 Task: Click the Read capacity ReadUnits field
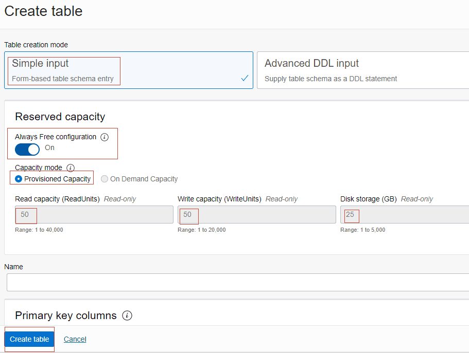(x=94, y=214)
